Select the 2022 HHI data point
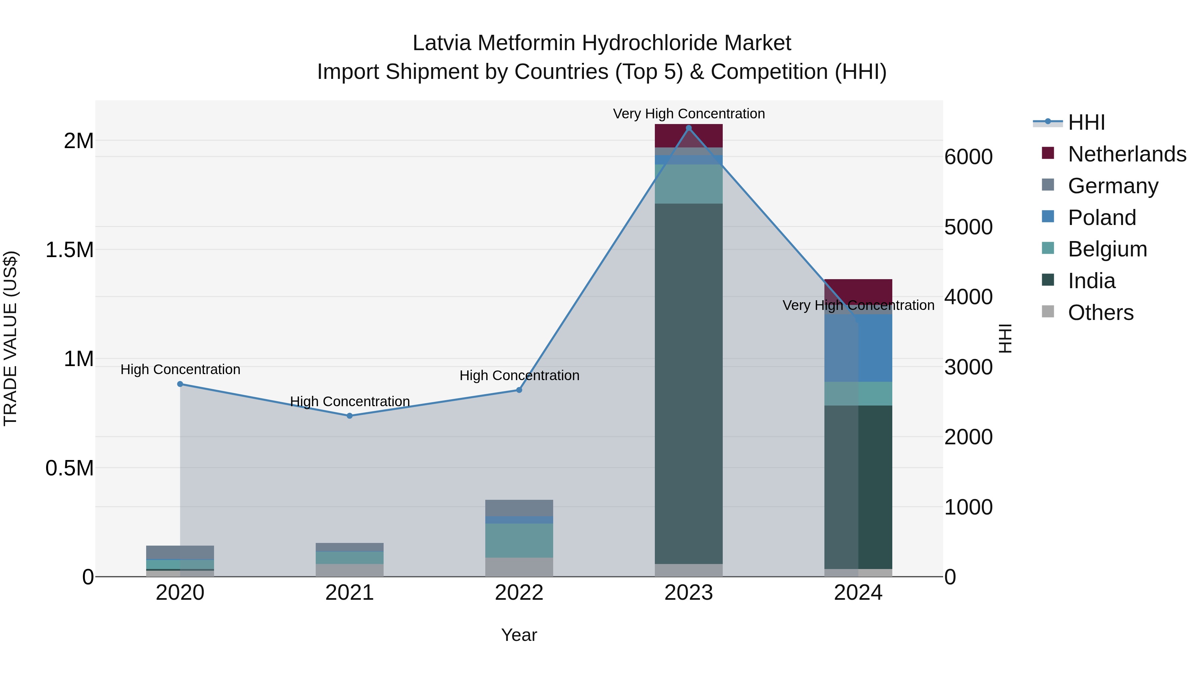Image resolution: width=1204 pixels, height=677 pixels. click(x=519, y=390)
